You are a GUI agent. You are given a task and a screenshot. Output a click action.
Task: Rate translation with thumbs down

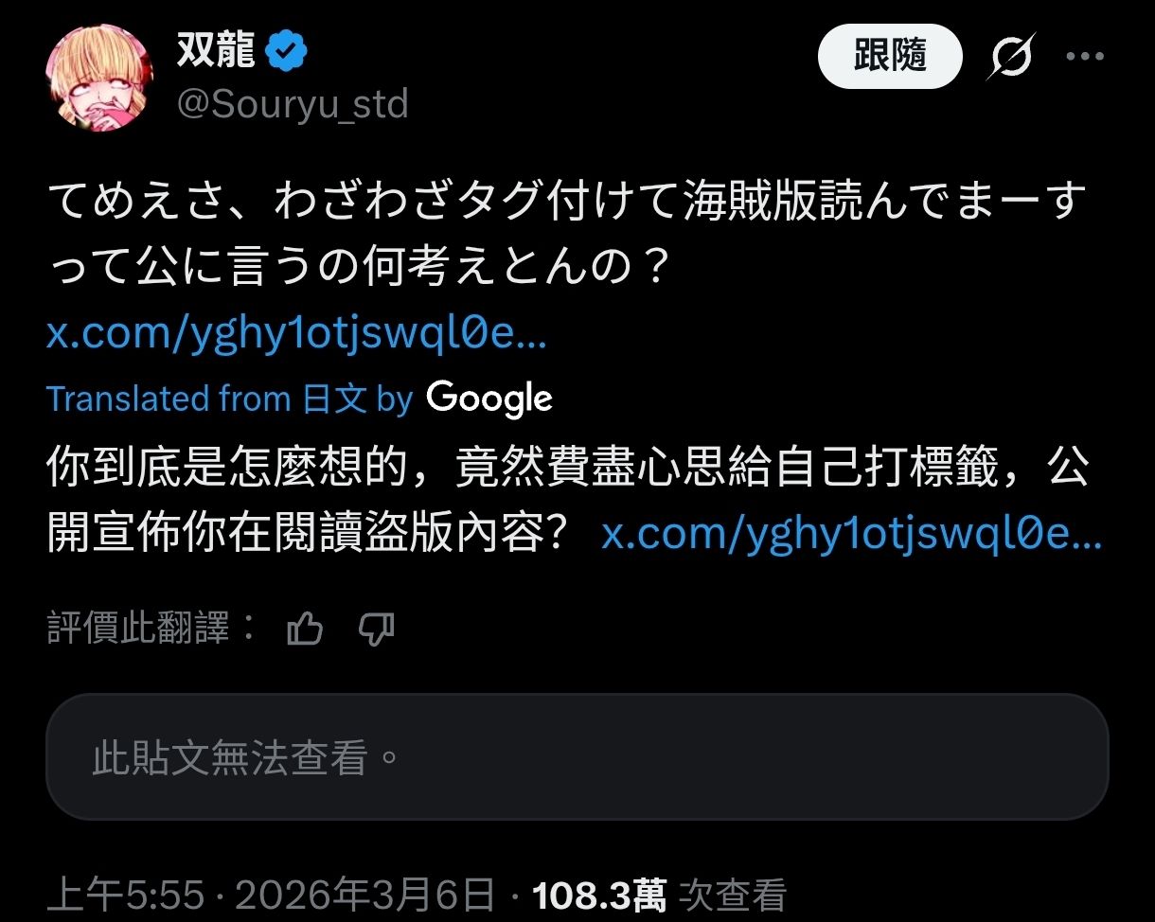pos(376,629)
